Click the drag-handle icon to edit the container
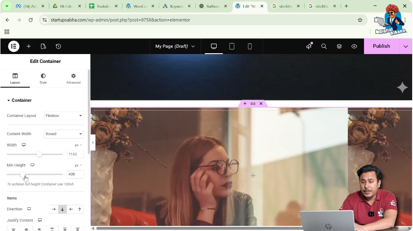 (253, 103)
